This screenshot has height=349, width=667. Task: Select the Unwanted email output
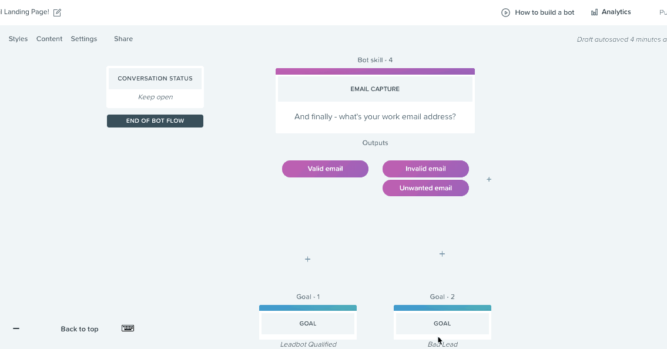[425, 188]
